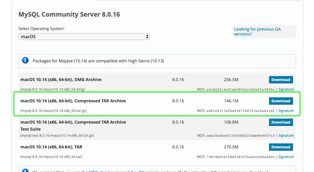Screen dimensions: 314x172
Task: Click the 270.0M file size value
Action: pyautogui.click(x=231, y=147)
